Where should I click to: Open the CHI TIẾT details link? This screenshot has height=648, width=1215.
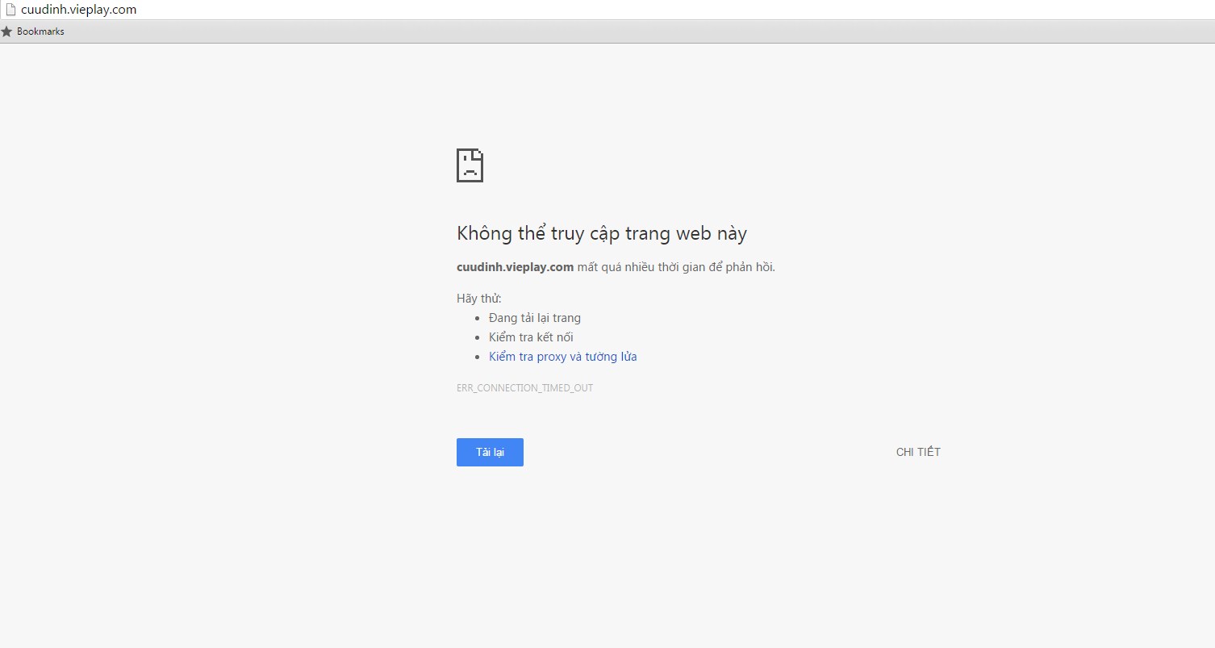coord(918,452)
